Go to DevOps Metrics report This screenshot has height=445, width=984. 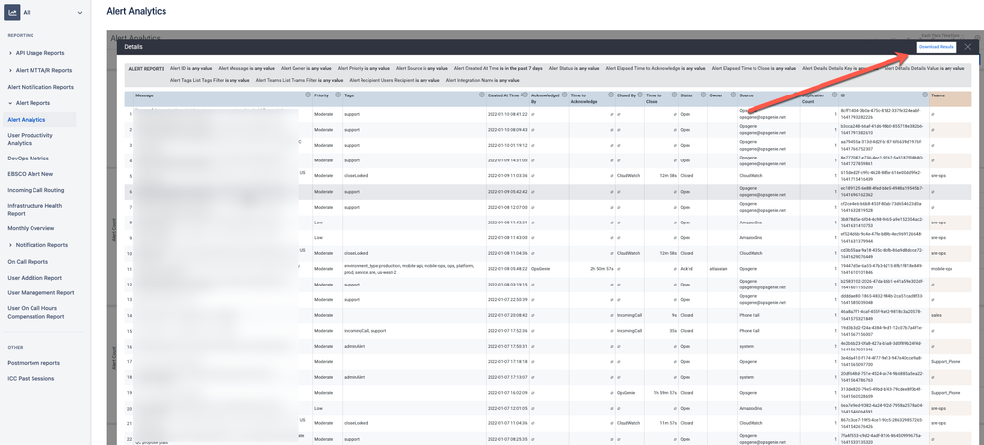tap(28, 159)
